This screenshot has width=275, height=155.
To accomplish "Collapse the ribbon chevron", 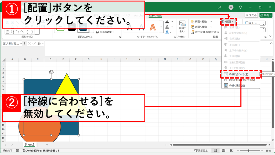I will click(270, 36).
